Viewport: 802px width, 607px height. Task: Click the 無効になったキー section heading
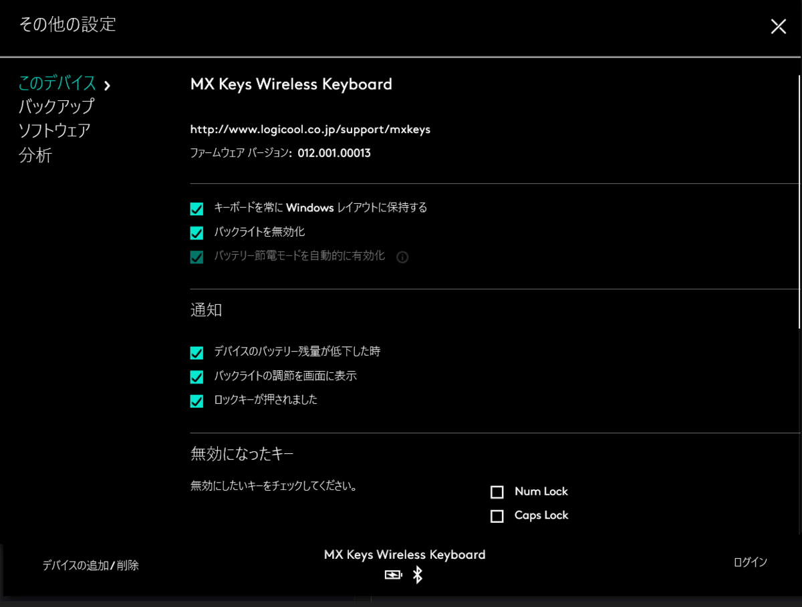click(242, 455)
